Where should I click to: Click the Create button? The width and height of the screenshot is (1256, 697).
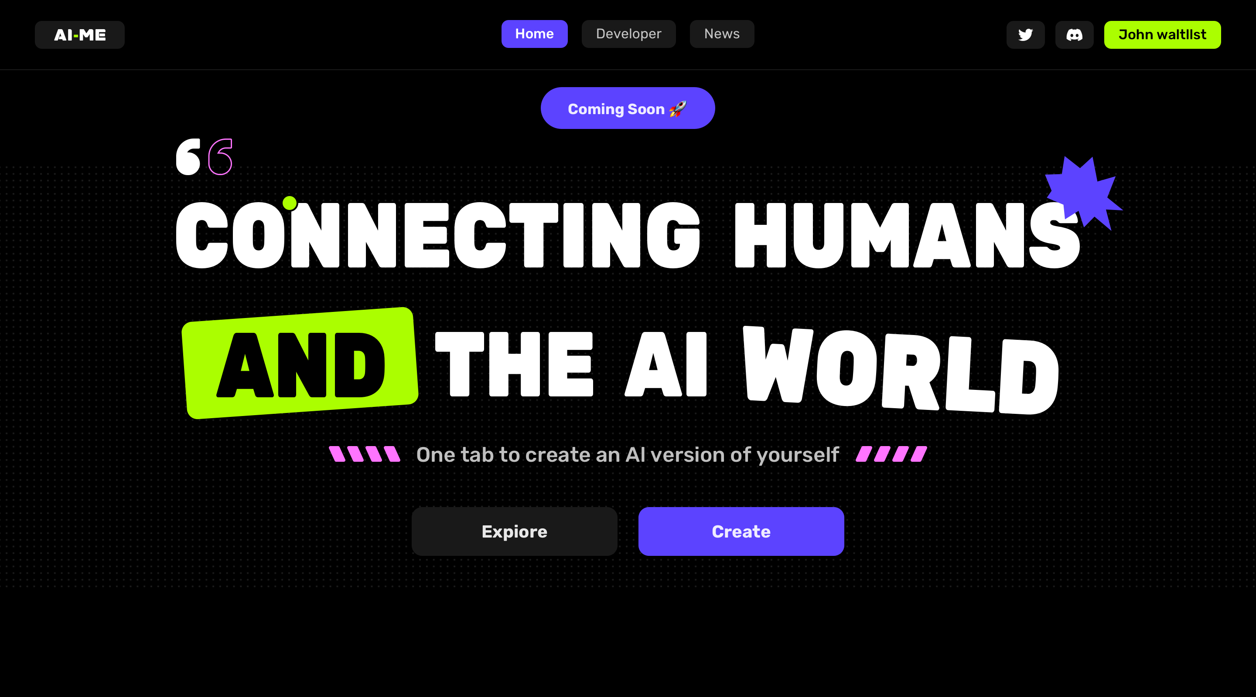741,531
